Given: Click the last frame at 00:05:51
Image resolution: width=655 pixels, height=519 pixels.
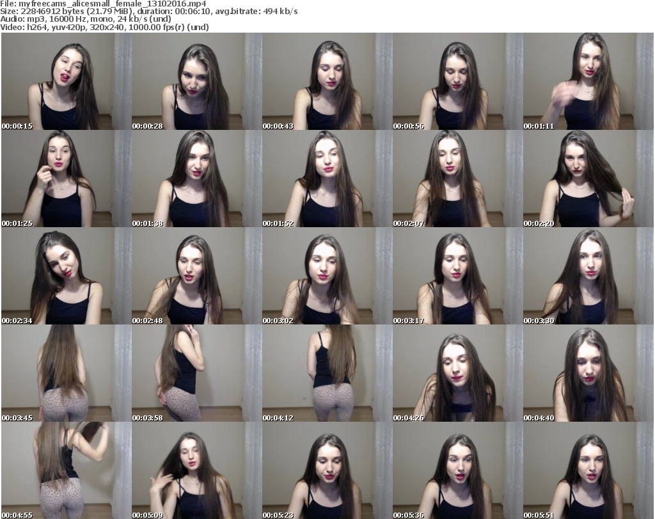Looking at the screenshot, I should point(588,470).
